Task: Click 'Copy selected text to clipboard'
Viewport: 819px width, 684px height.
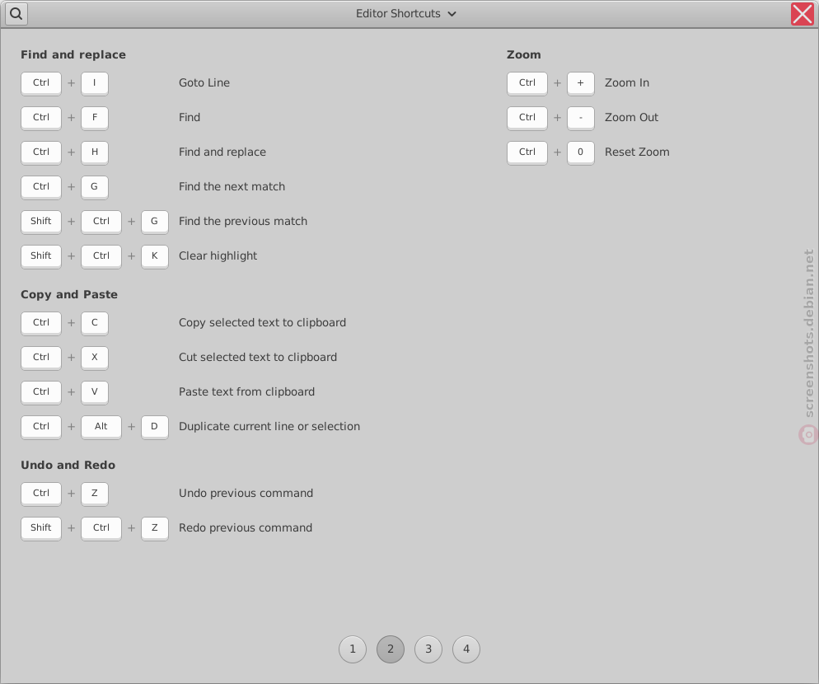Action: tap(262, 322)
